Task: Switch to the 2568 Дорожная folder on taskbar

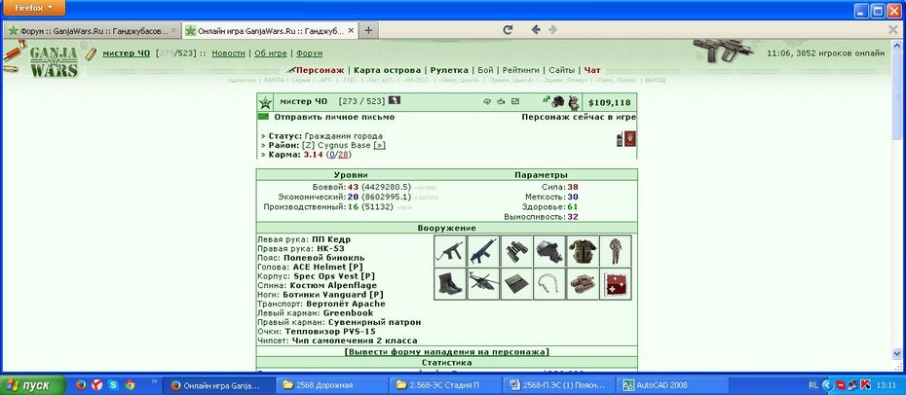Action: coord(332,385)
